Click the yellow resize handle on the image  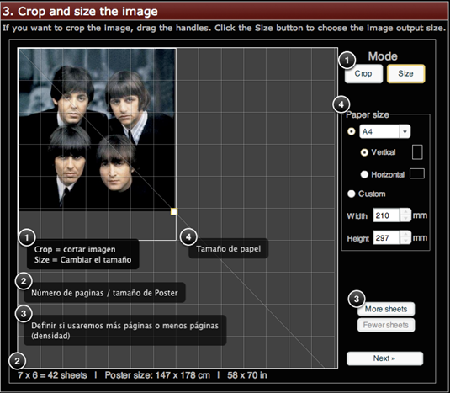(x=174, y=211)
